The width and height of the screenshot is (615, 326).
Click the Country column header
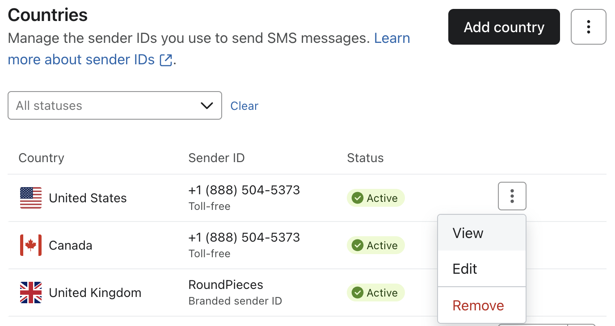[x=41, y=158]
